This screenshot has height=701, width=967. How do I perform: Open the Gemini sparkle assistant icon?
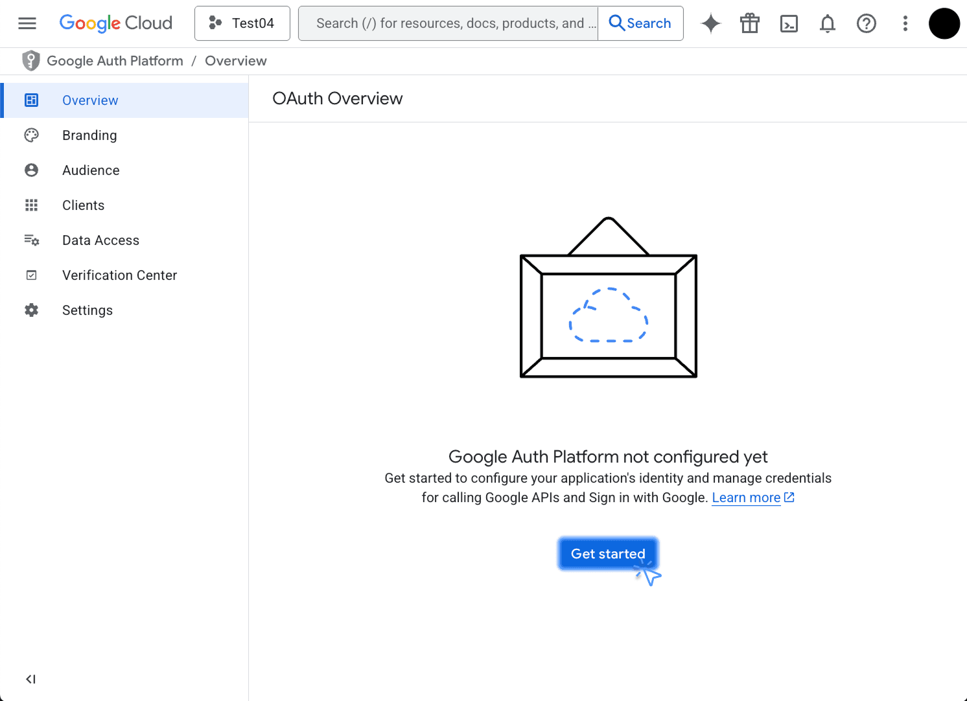coord(711,23)
